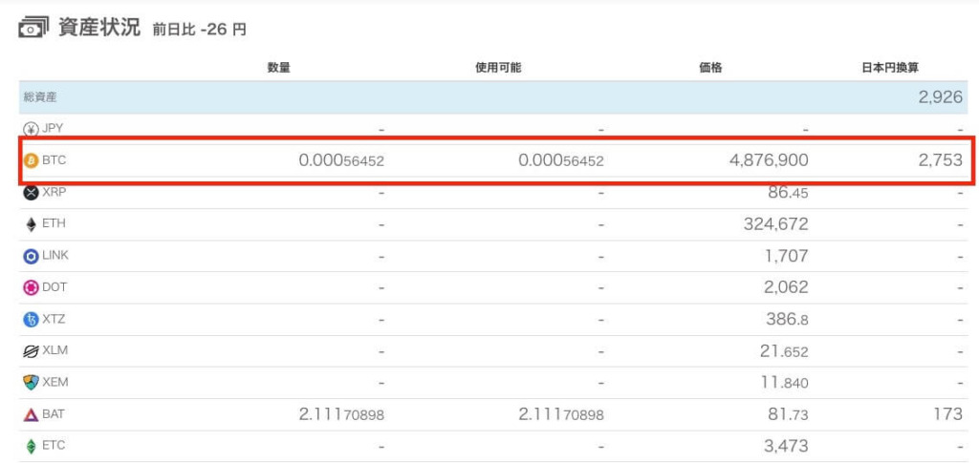979x463 pixels.
Task: Click ETC price 3,473
Action: coord(786,446)
